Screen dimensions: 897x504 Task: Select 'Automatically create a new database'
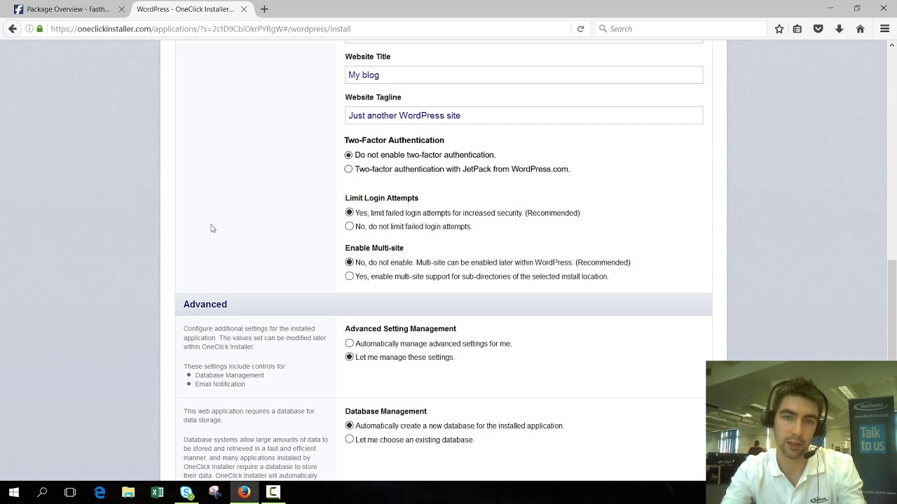click(x=349, y=426)
